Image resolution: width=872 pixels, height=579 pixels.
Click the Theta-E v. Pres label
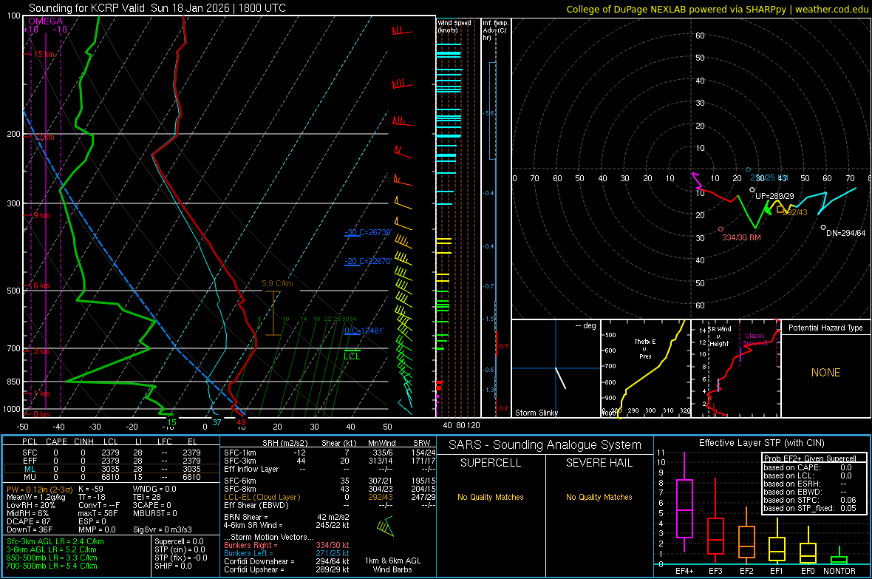pos(645,349)
